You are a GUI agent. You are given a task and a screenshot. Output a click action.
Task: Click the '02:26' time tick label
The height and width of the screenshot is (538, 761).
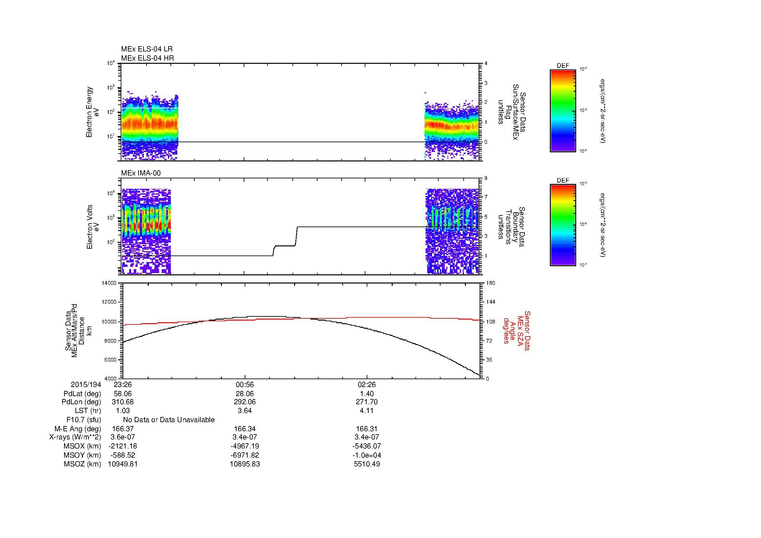367,384
